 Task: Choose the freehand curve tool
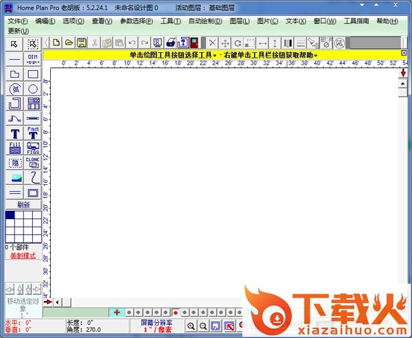(x=33, y=178)
